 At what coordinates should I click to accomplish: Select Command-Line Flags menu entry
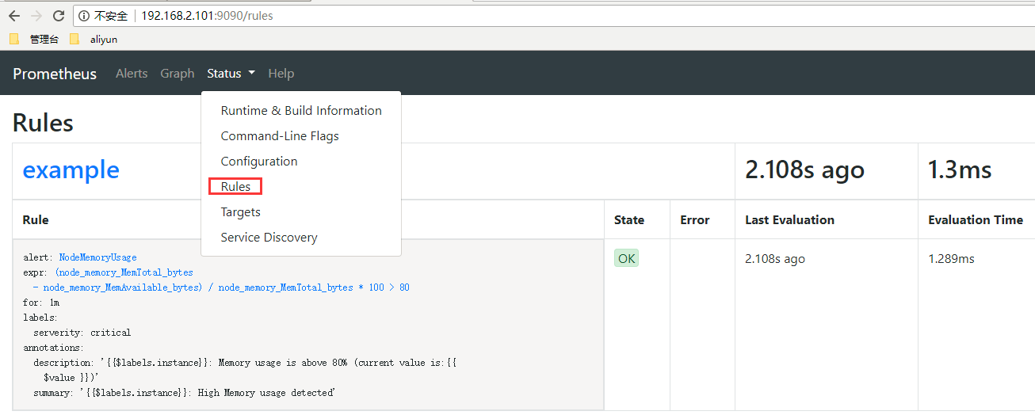click(280, 136)
